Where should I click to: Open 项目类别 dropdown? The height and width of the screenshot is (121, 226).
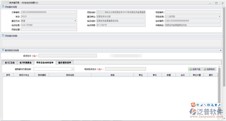pos(220,16)
